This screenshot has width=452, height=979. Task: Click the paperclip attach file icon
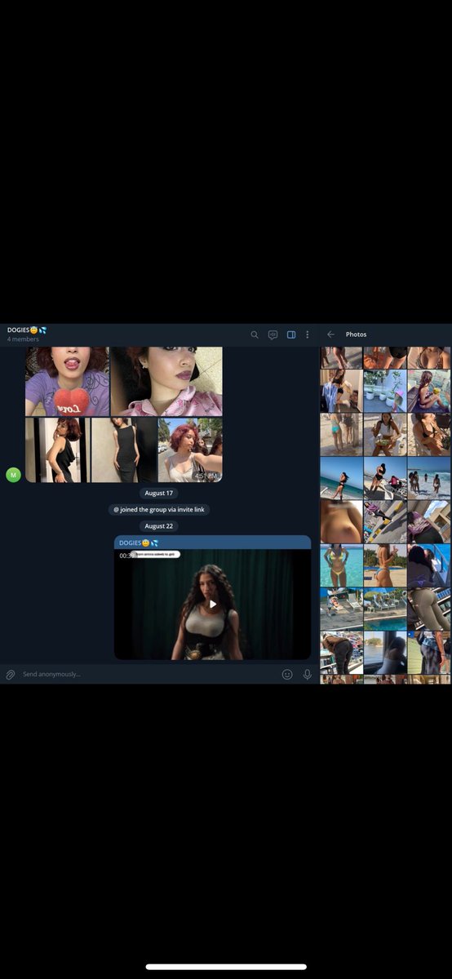tap(11, 675)
